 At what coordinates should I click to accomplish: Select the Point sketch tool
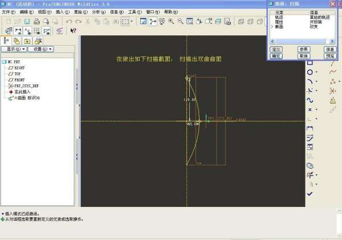[310, 109]
